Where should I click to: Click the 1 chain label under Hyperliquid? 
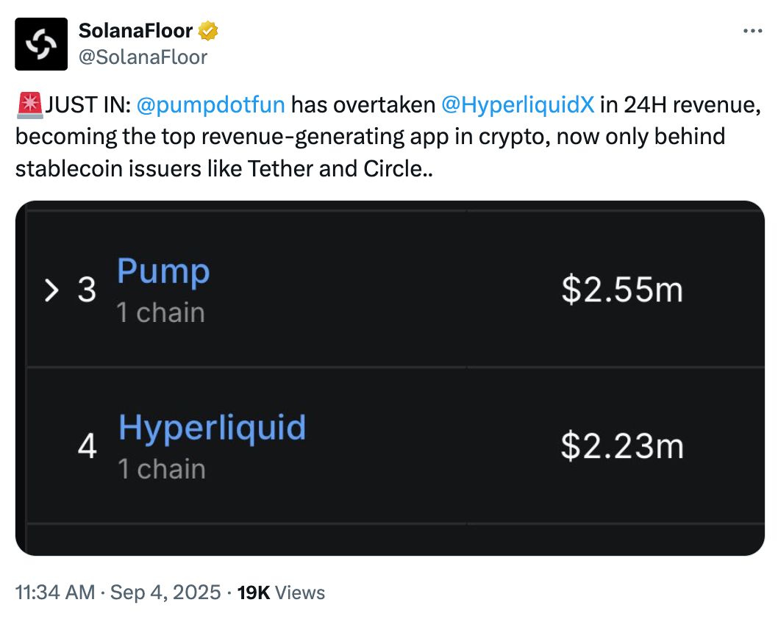[x=162, y=469]
